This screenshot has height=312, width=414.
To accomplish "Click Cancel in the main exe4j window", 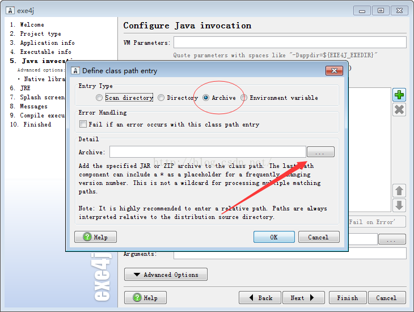I will click(387, 298).
